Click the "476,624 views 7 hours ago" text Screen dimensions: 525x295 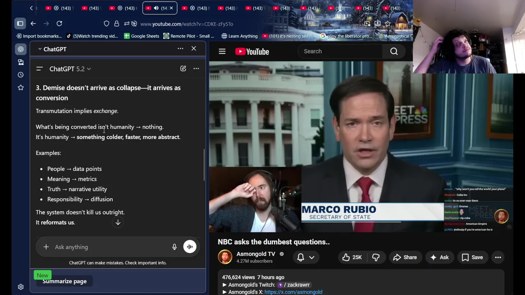[253, 277]
